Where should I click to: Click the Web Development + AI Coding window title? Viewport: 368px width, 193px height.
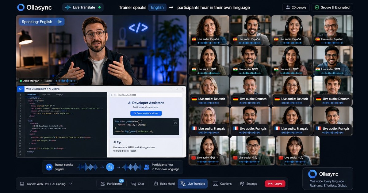(43, 89)
